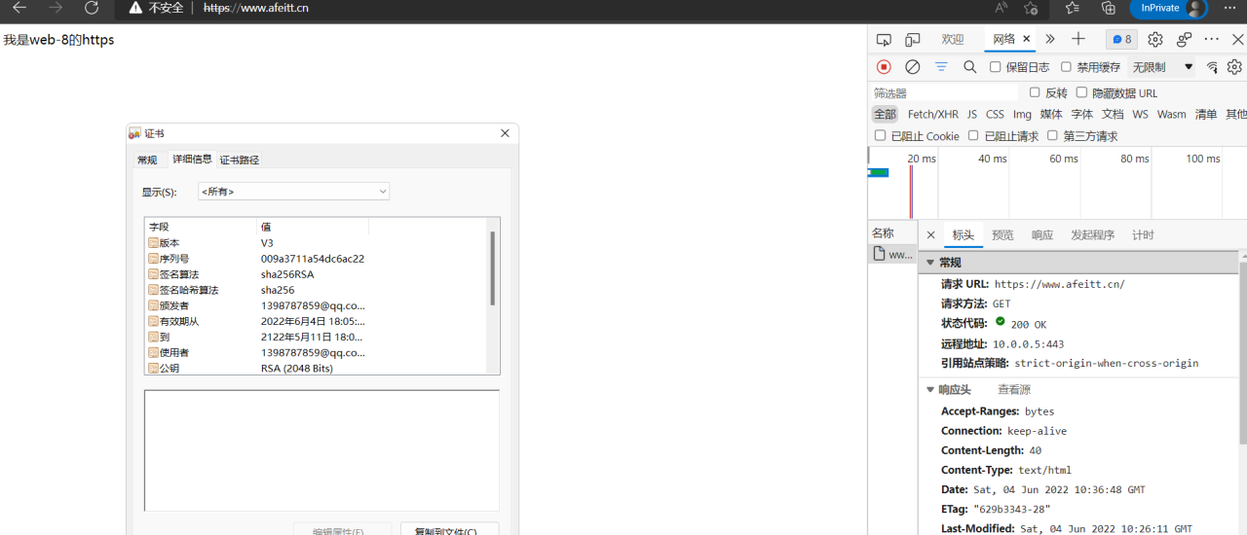Select the 序列号 field row in certificate
Screen dimensions: 1247x535
click(x=317, y=259)
